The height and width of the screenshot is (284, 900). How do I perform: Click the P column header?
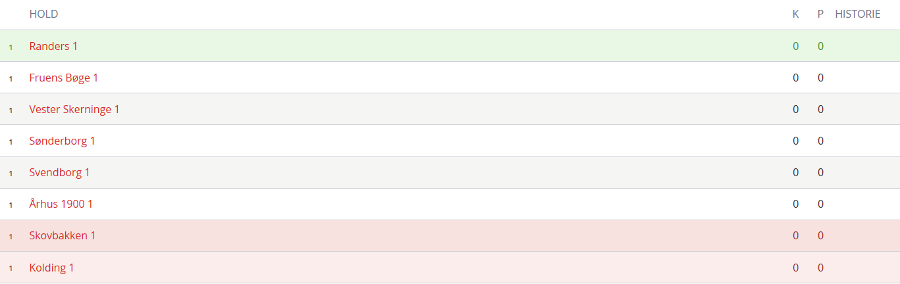[x=820, y=14]
